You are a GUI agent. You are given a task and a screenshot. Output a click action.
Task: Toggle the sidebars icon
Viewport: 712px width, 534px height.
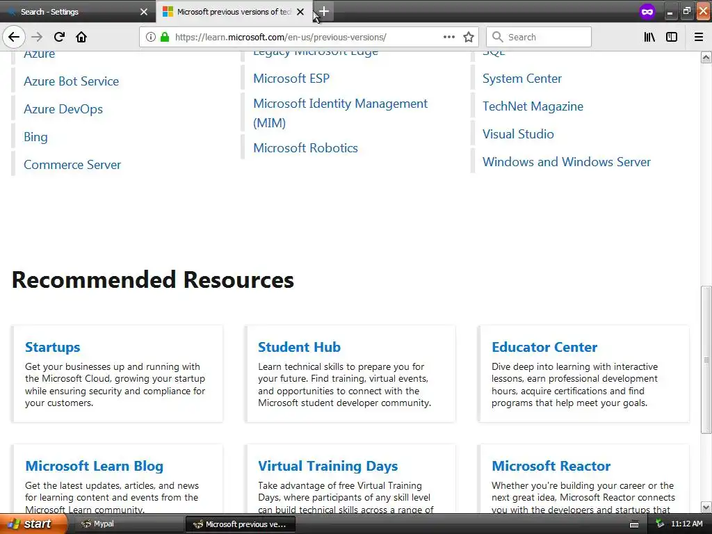click(672, 37)
